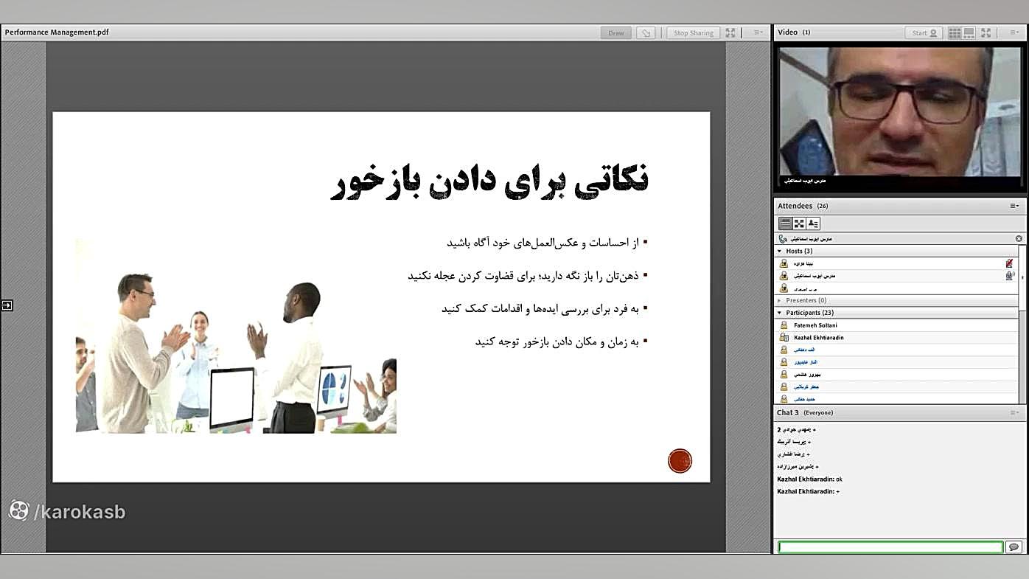Screen dimensions: 1029x579
Task: Collapse the Participants (23) group
Action: point(780,313)
